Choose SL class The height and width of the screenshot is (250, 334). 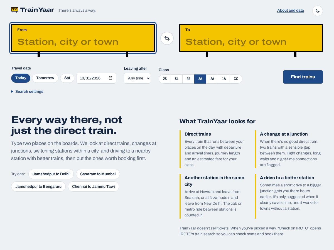(x=176, y=79)
